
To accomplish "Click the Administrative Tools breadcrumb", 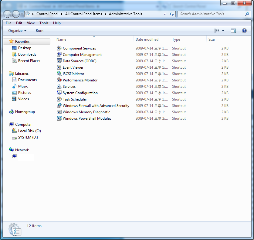I will [x=125, y=14].
